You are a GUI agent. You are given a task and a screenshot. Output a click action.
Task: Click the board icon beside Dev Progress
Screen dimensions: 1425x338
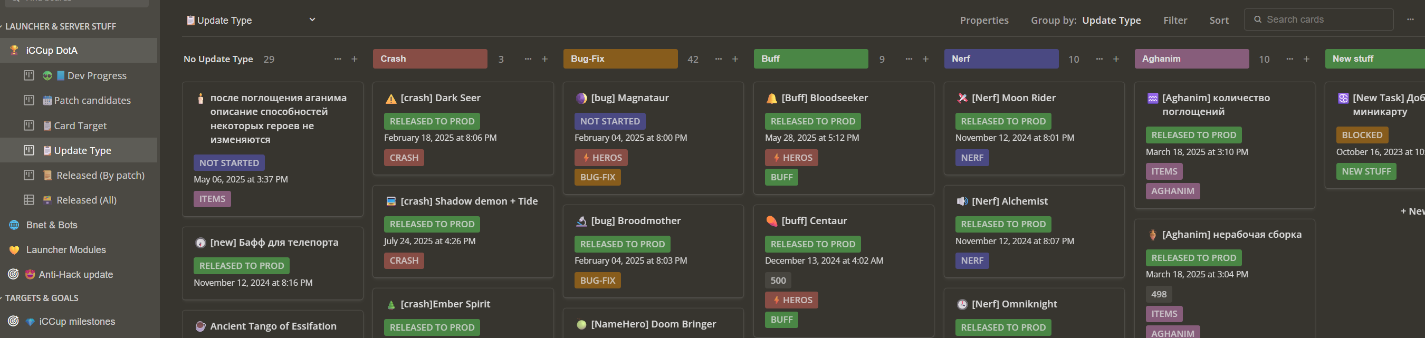(x=29, y=75)
